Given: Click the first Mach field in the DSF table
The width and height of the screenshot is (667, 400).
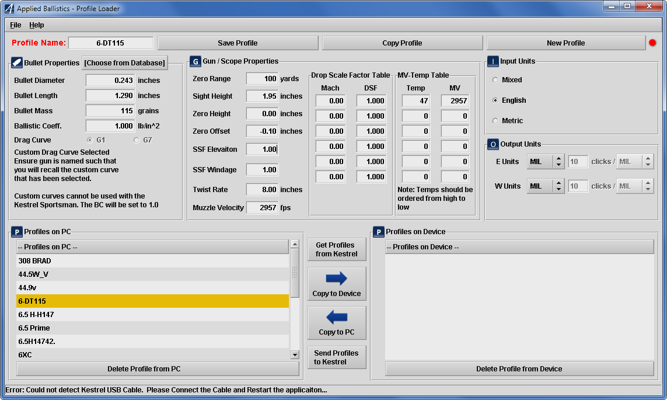Looking at the screenshot, I should pos(330,101).
